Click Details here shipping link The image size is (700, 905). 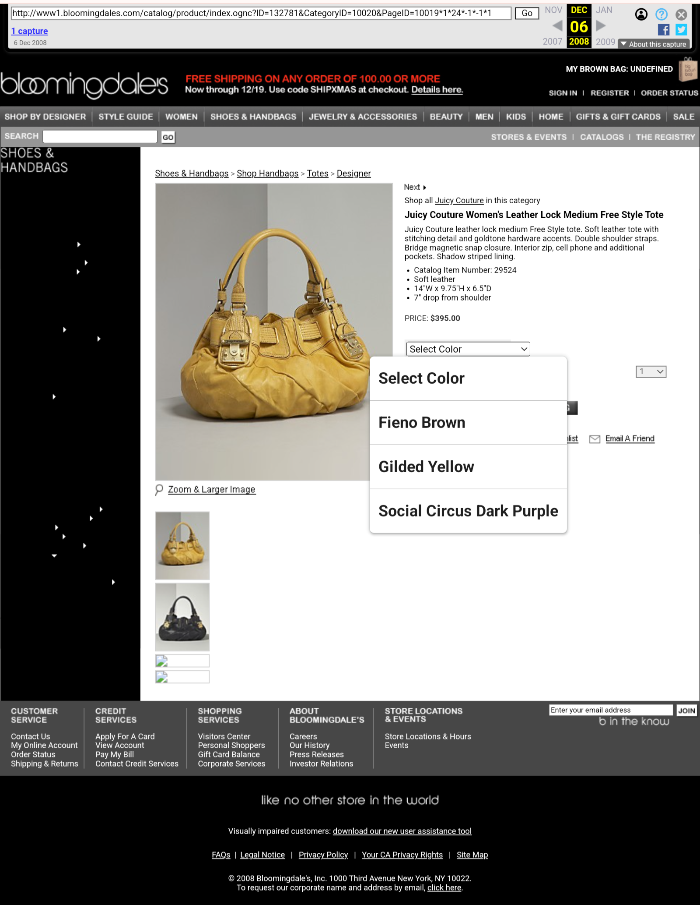pyautogui.click(x=437, y=90)
